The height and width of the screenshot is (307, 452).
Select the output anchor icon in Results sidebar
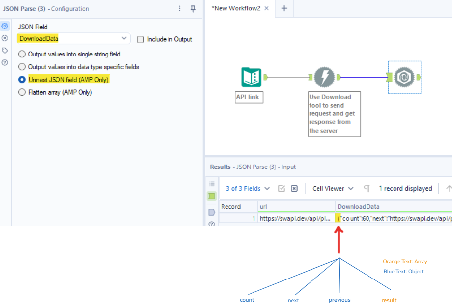tap(212, 212)
